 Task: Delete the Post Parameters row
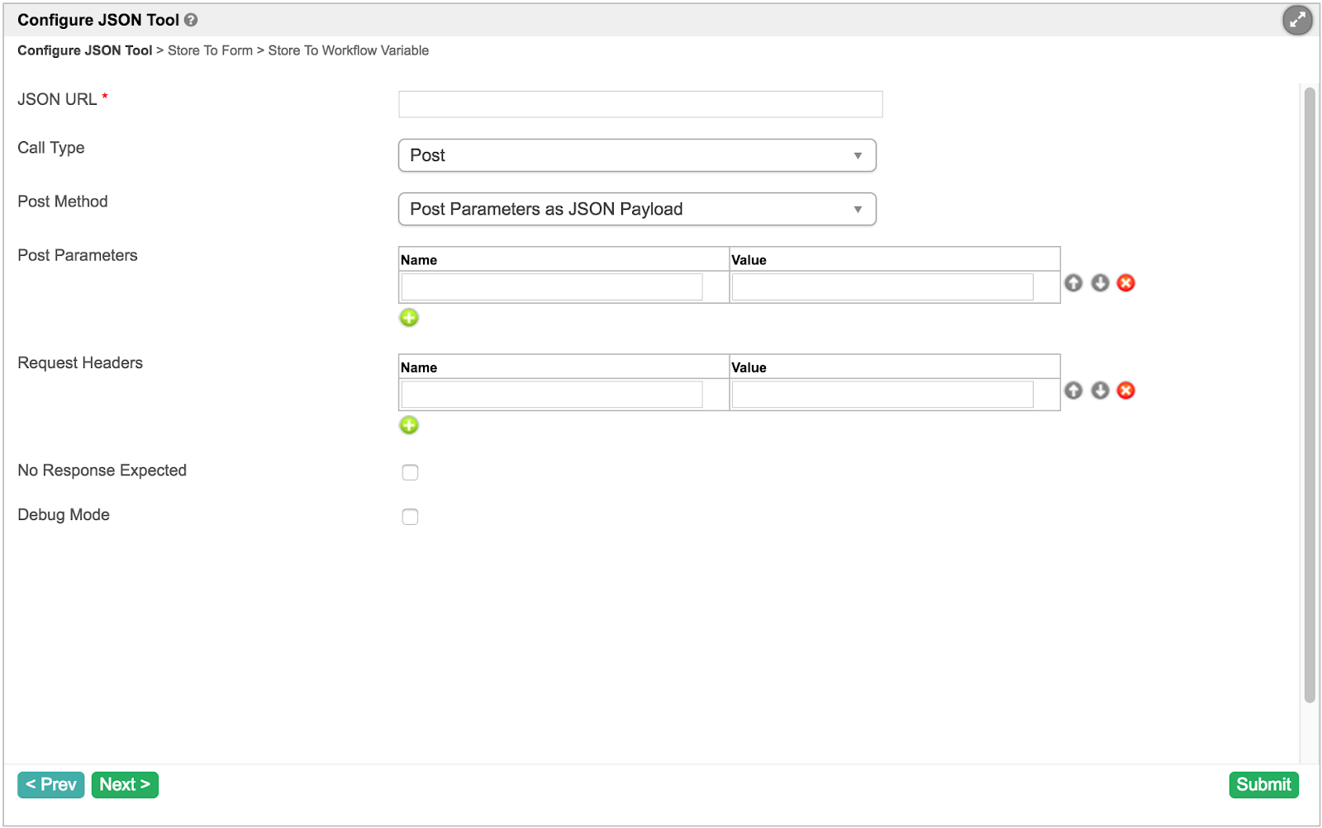pos(1125,283)
